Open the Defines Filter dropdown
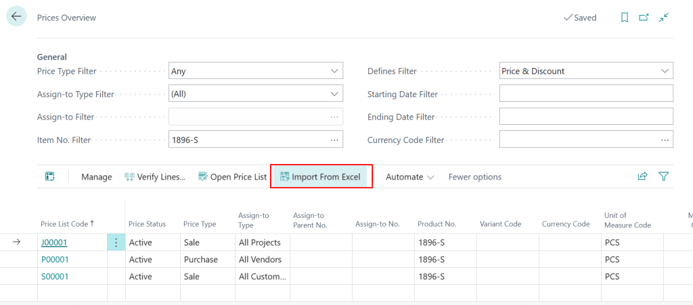 [664, 71]
